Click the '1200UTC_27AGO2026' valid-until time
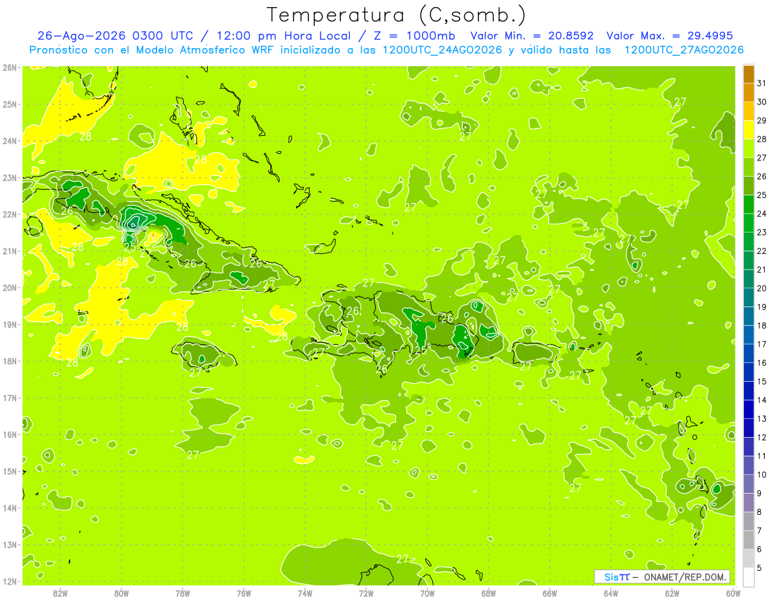779x602 pixels. 684,50
